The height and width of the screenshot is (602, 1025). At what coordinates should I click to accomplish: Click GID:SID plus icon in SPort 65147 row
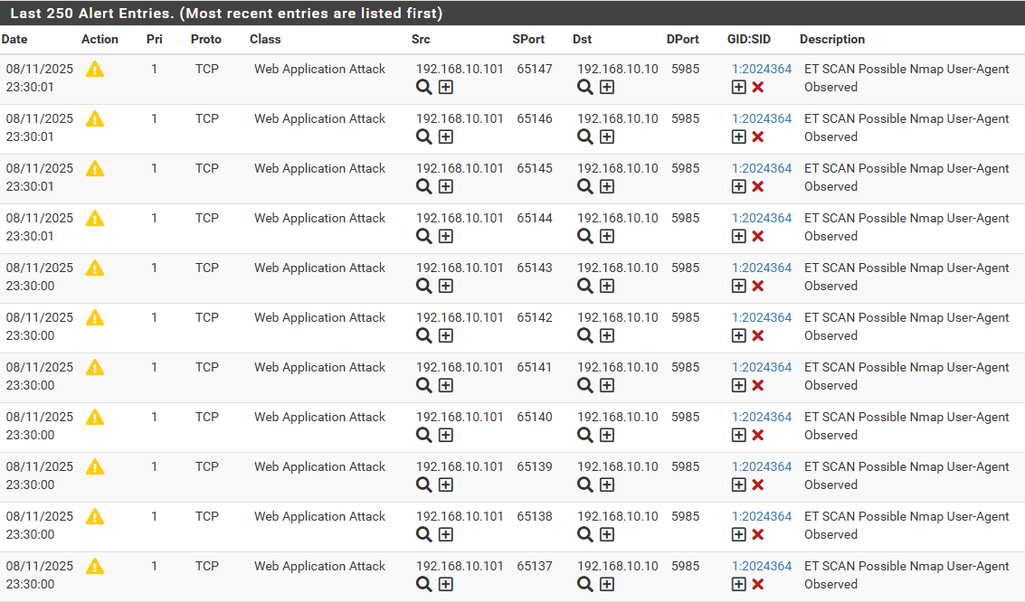coord(739,87)
